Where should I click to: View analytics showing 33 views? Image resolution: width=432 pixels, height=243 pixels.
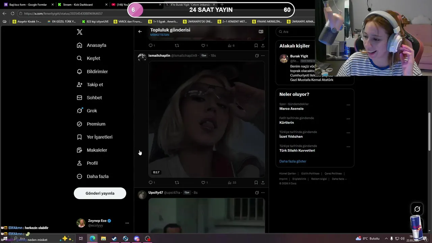(x=232, y=183)
